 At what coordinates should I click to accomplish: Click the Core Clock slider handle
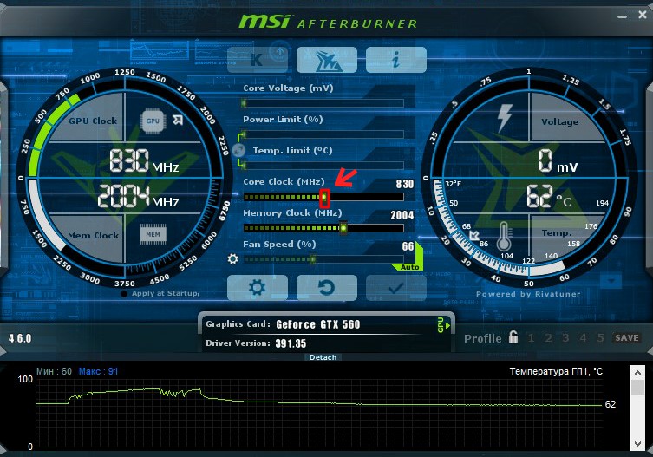pyautogui.click(x=324, y=198)
